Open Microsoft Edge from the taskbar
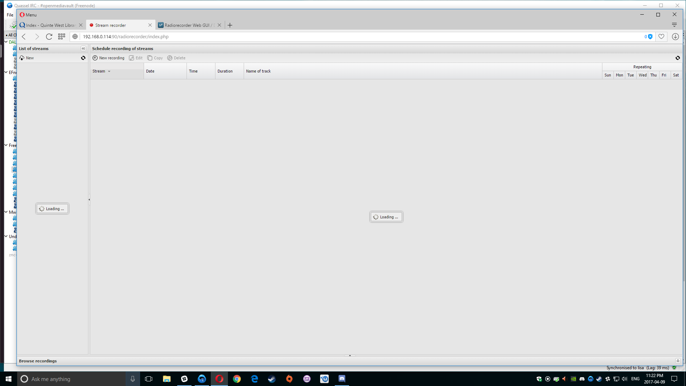Viewport: 686px width, 386px height. (x=254, y=379)
